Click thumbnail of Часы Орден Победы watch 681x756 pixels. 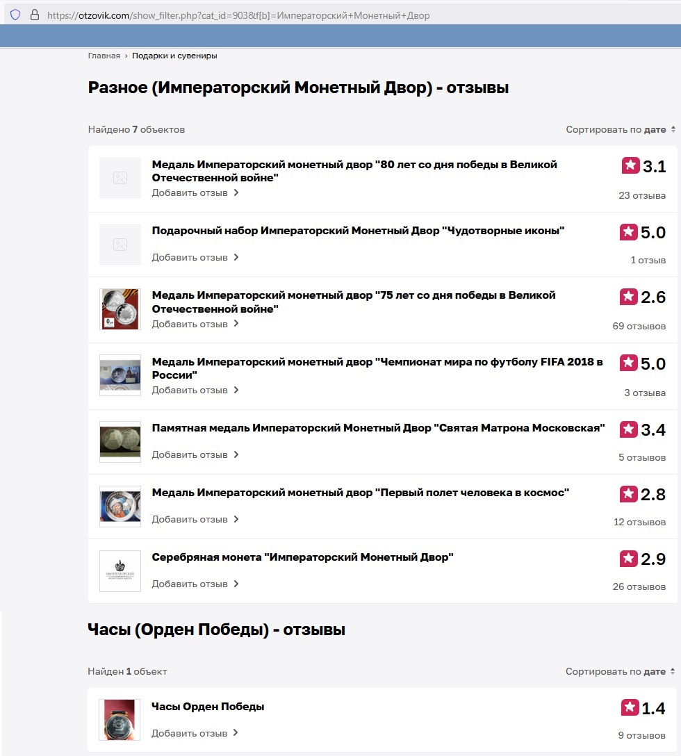(x=120, y=720)
